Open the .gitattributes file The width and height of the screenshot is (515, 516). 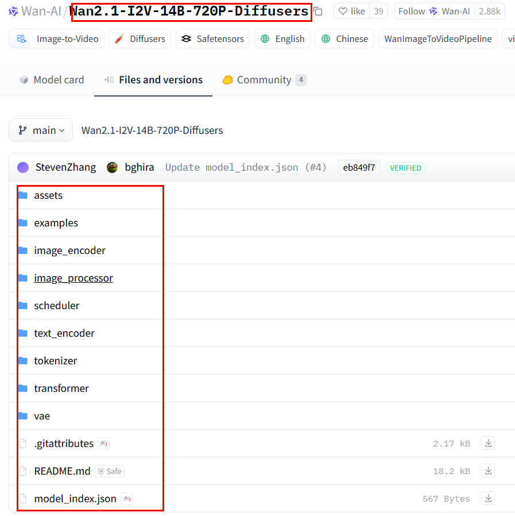tap(64, 444)
